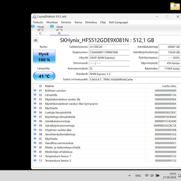Viewport: 181px width, 181px height.
Task: Open the volume speaker icon
Action: click(152, 175)
